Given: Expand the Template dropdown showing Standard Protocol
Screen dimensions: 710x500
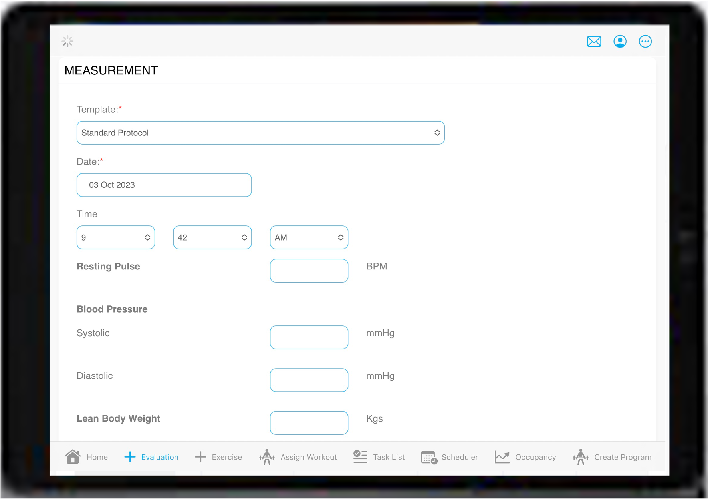Looking at the screenshot, I should point(260,133).
